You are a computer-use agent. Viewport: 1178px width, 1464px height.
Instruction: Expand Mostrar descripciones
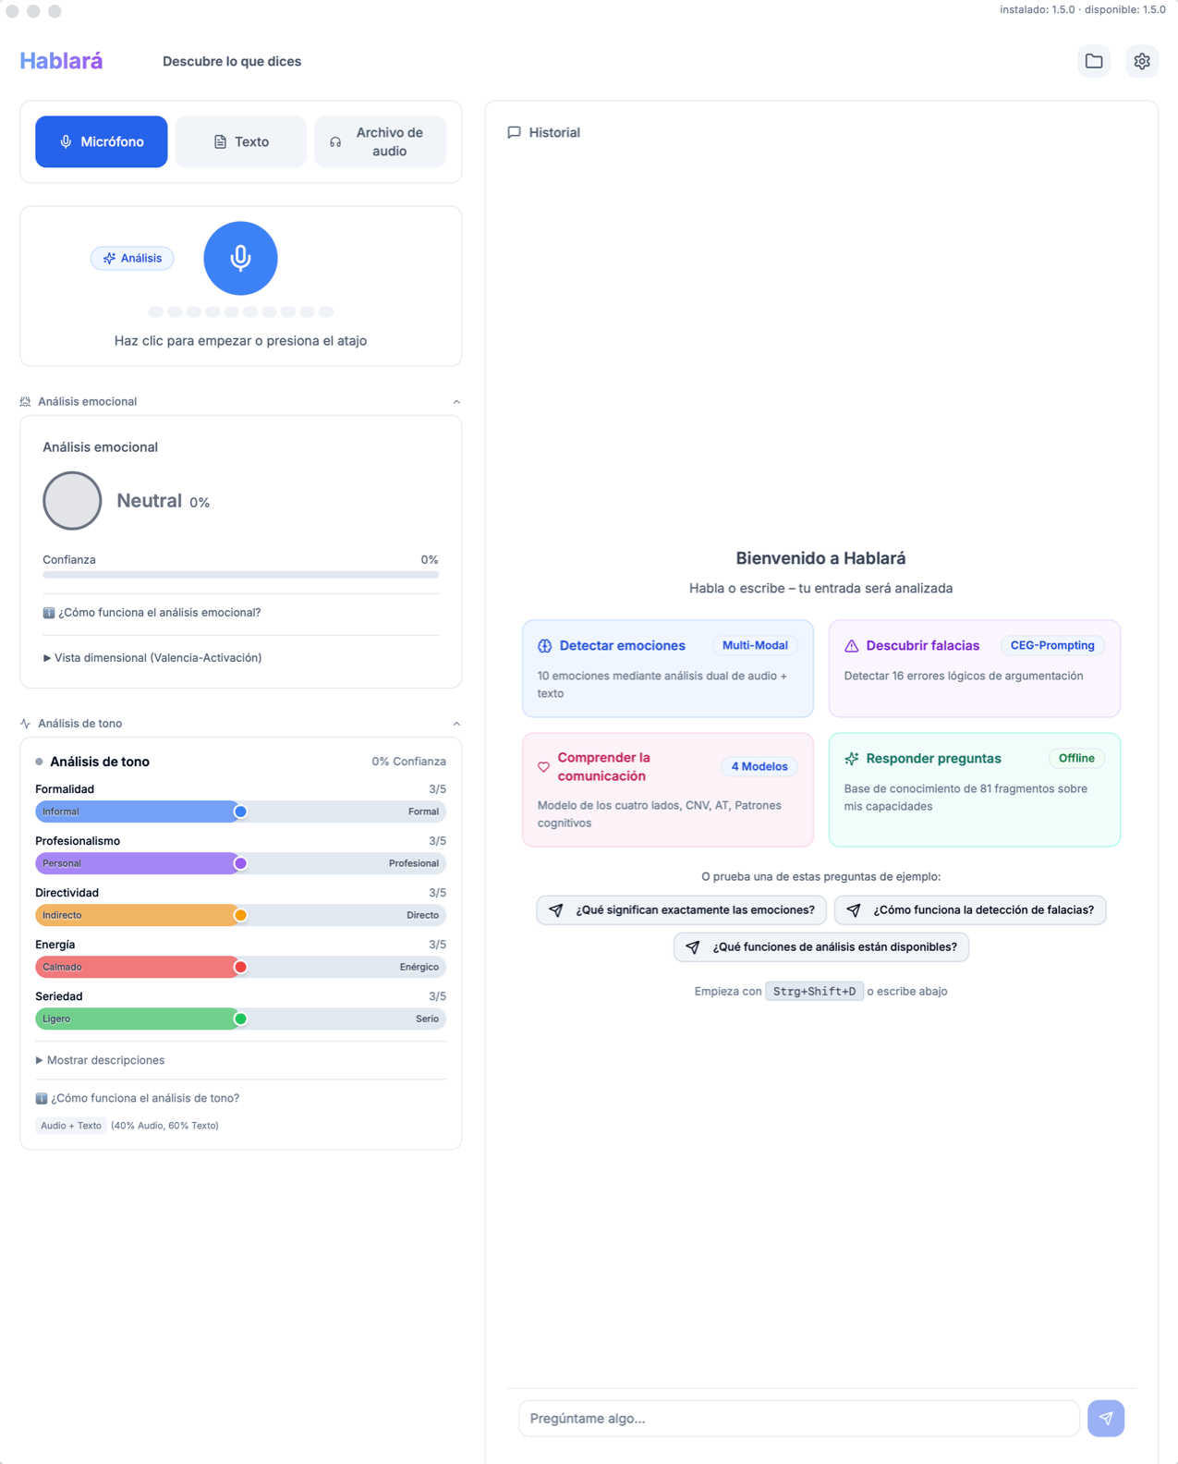coord(104,1060)
